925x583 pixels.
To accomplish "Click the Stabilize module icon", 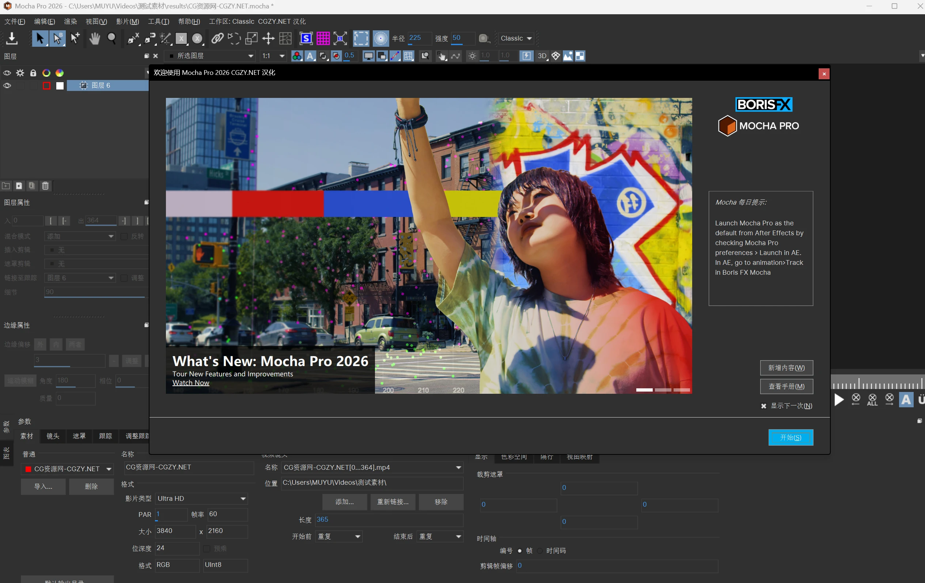I will click(306, 38).
